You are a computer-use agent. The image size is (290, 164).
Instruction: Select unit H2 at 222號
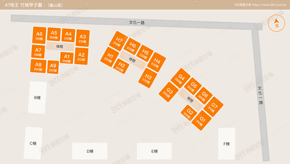[x=121, y=67]
